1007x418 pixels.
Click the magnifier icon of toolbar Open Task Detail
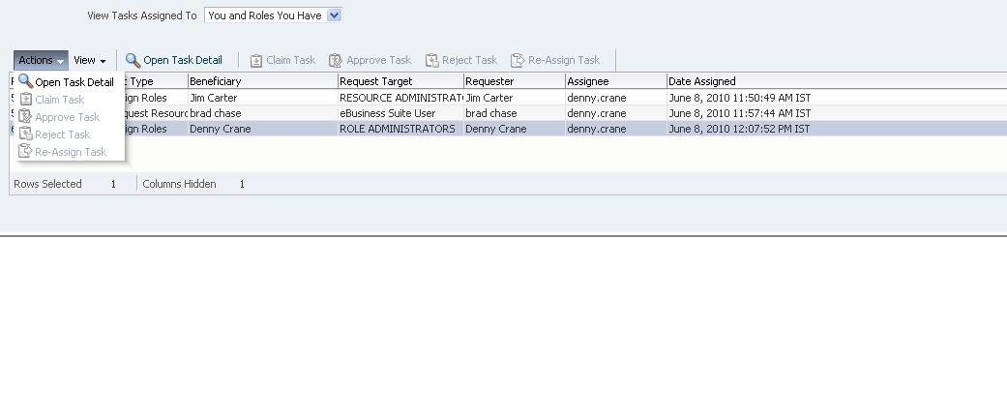(x=133, y=60)
